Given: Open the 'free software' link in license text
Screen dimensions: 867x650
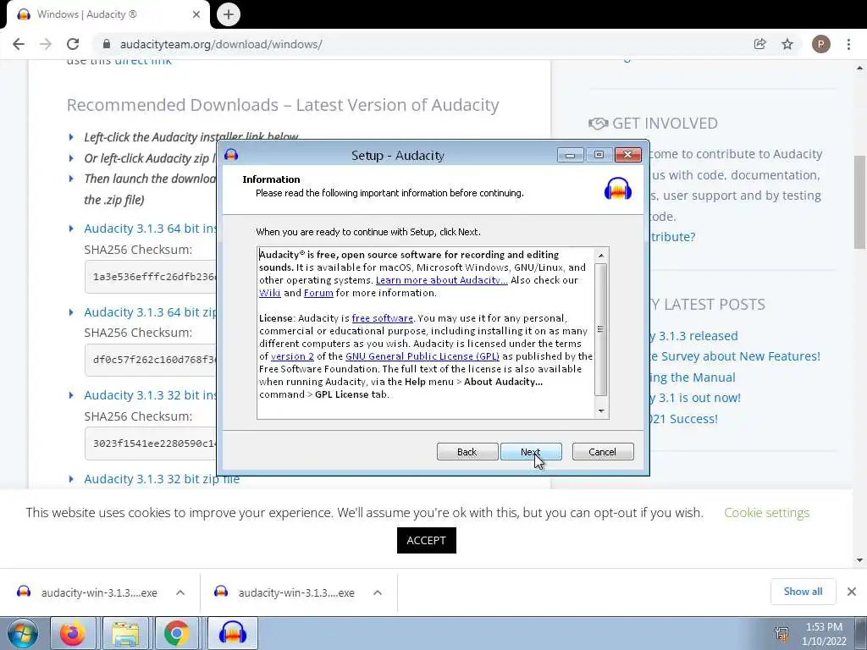Looking at the screenshot, I should pos(382,318).
